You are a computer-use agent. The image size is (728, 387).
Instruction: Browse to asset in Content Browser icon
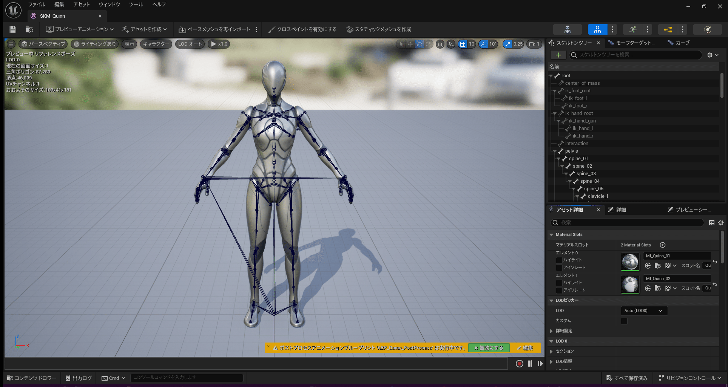(29, 29)
